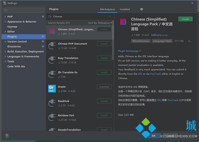Expand Build, Execution, Deployment node
The width and height of the screenshot is (199, 142).
5,51
